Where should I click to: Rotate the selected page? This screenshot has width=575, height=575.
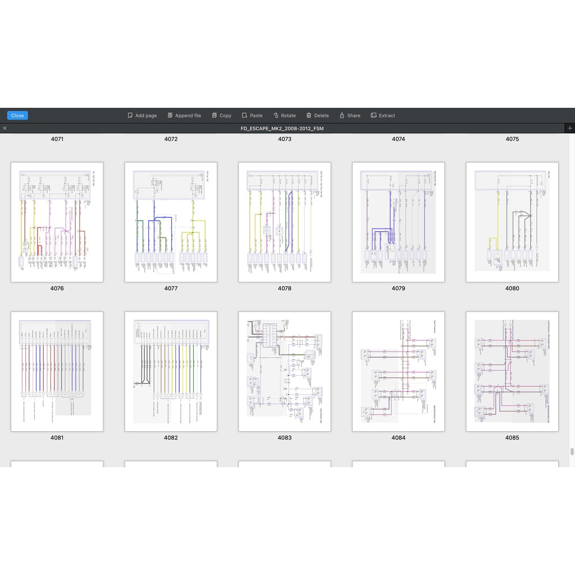pyautogui.click(x=276, y=116)
